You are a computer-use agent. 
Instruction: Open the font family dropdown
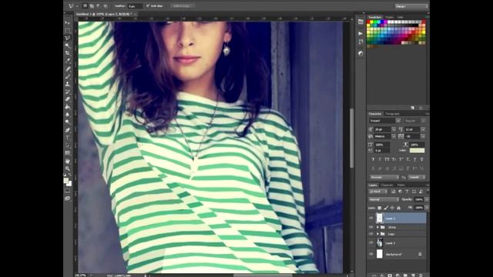point(398,121)
